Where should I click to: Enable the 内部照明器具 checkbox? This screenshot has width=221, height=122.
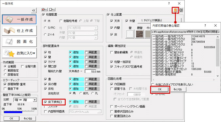point(45,112)
